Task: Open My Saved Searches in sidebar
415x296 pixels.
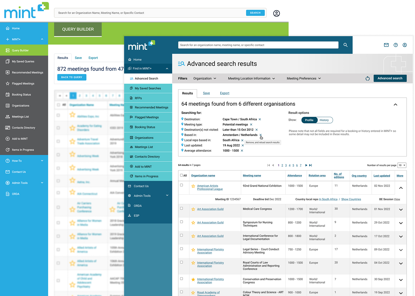Action: point(148,88)
